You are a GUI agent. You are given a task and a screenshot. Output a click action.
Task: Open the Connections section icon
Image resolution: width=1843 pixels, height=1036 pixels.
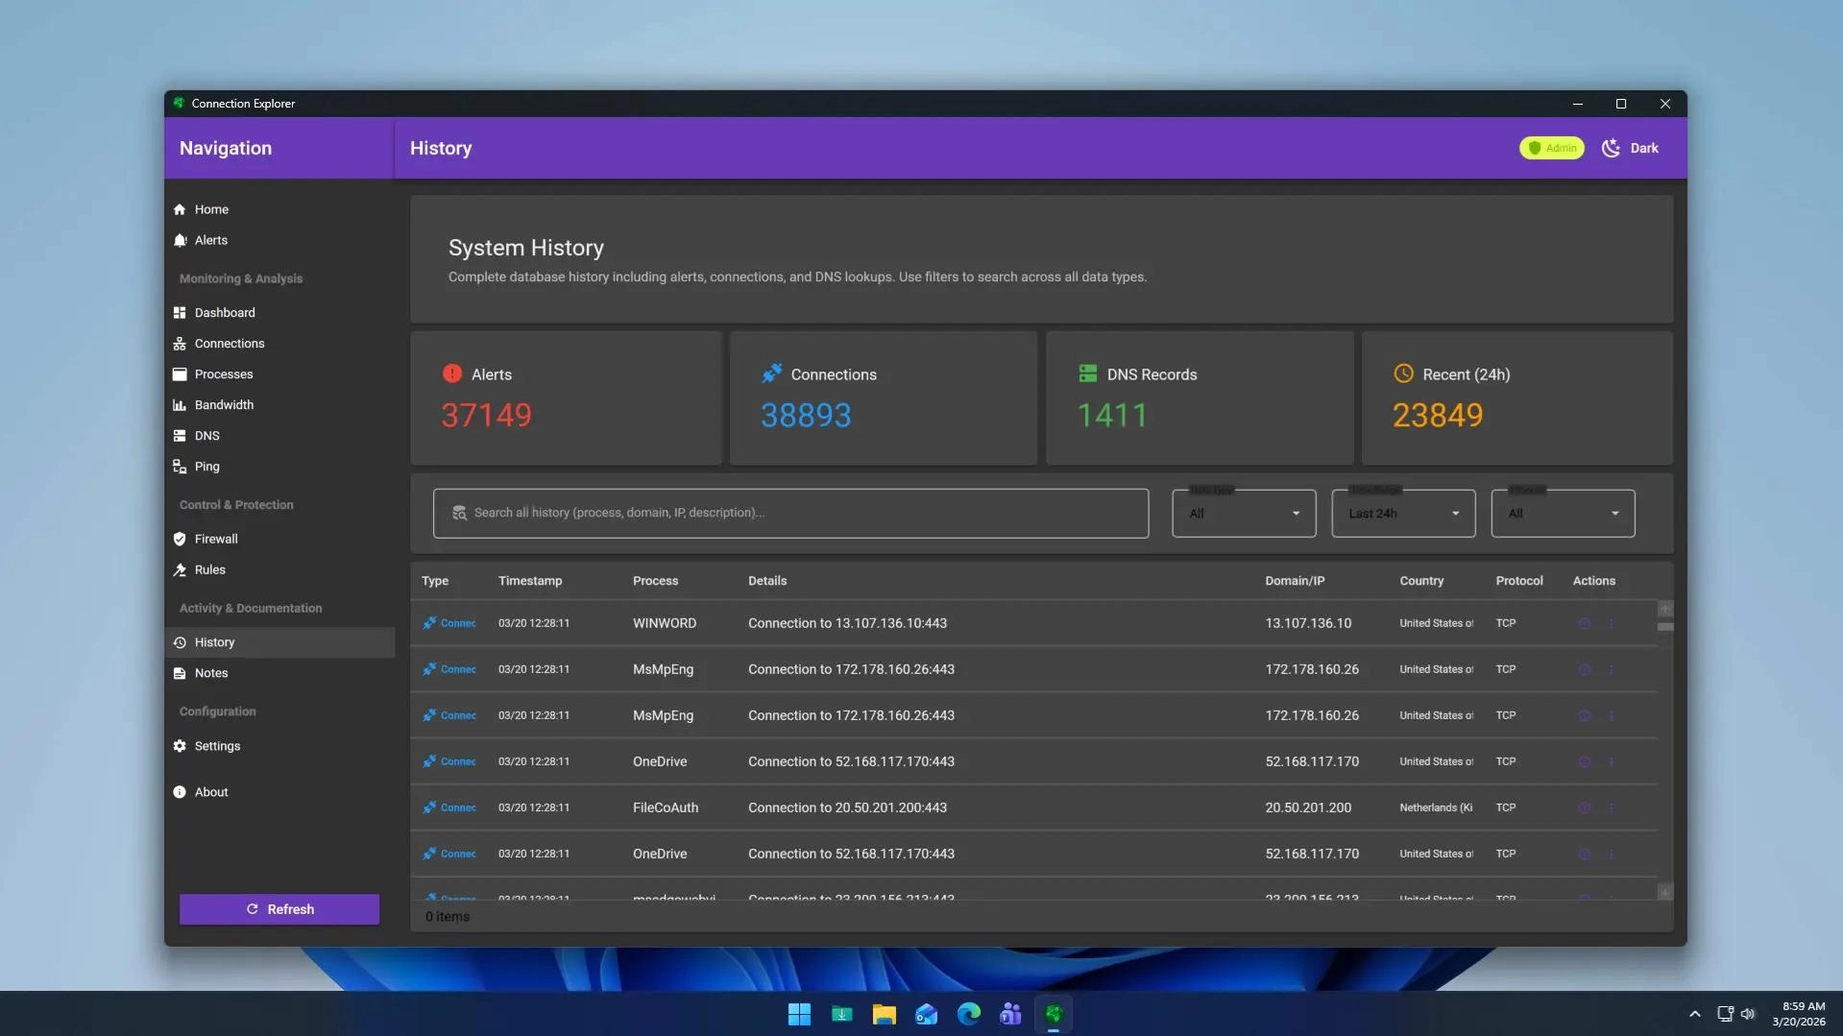(179, 343)
